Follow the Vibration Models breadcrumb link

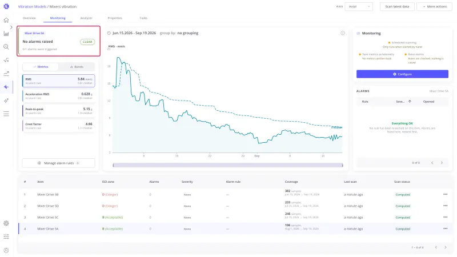32,6
